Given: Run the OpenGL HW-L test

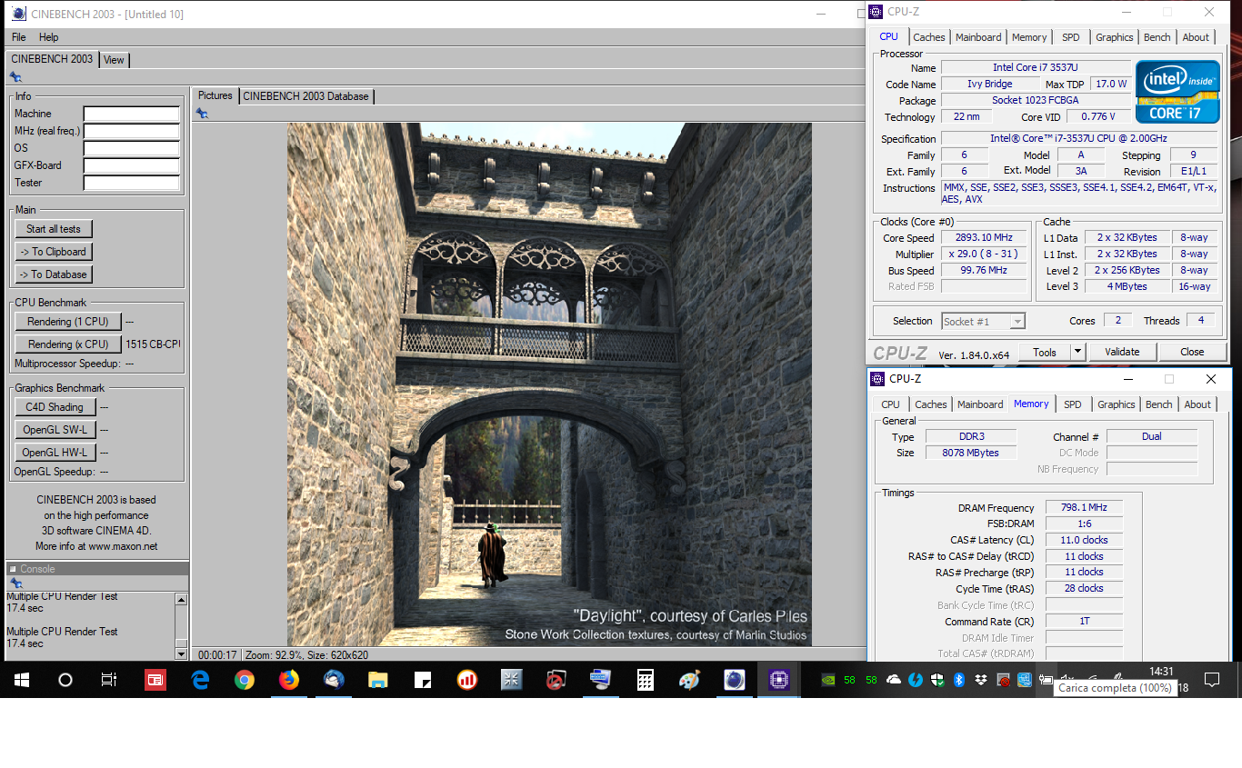Looking at the screenshot, I should [55, 453].
